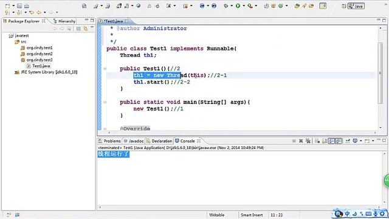Click the Remove Launch X icon in Console
The width and height of the screenshot is (389, 219).
(x=301, y=141)
